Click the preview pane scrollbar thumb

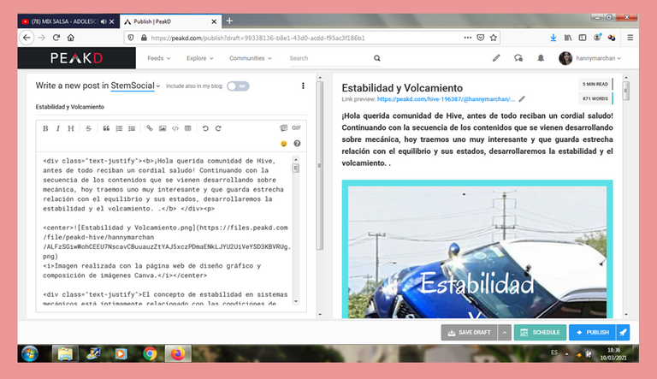[x=626, y=91]
